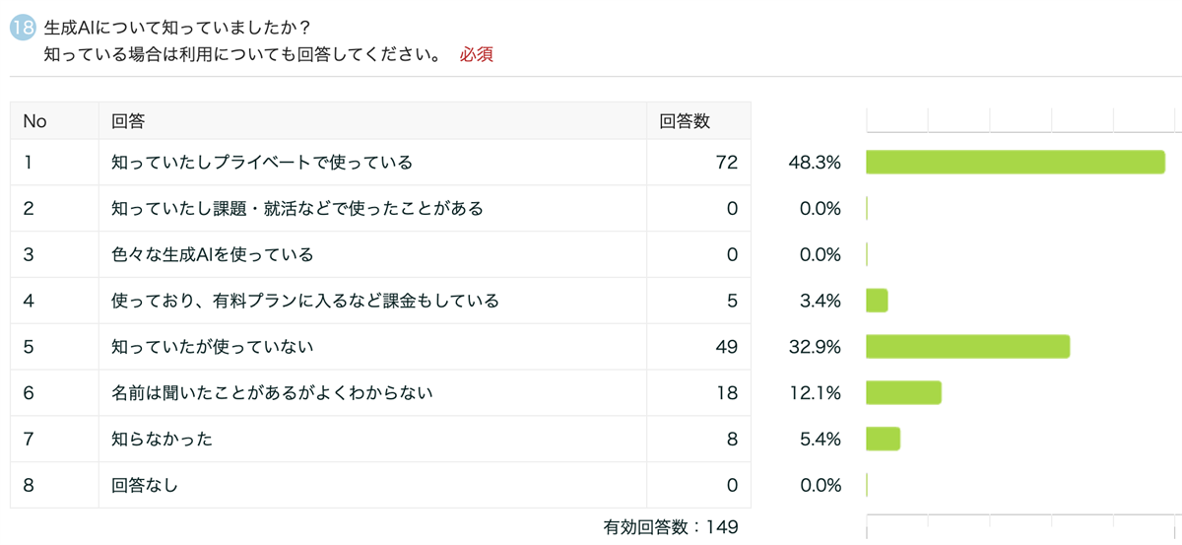This screenshot has width=1182, height=545.
Task: Click the 12.1% green bar
Action: [x=903, y=393]
